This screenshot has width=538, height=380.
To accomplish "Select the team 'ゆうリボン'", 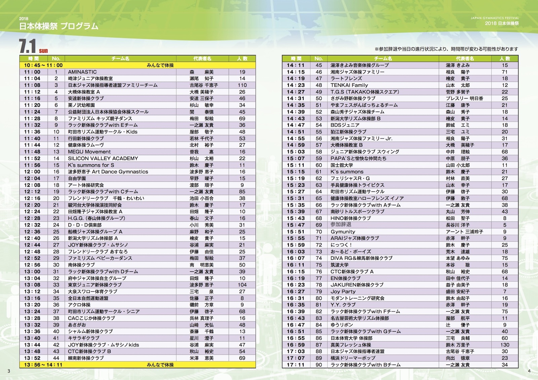I will pos(342,325).
